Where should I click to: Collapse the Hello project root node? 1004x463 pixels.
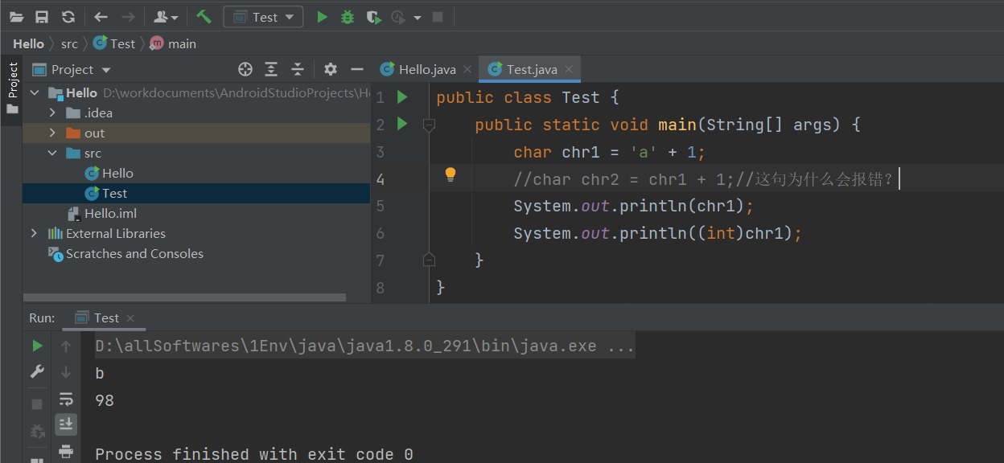35,93
